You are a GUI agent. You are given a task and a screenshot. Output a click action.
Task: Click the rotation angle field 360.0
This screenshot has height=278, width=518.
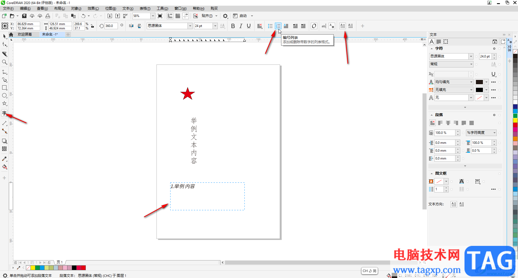[111, 26]
